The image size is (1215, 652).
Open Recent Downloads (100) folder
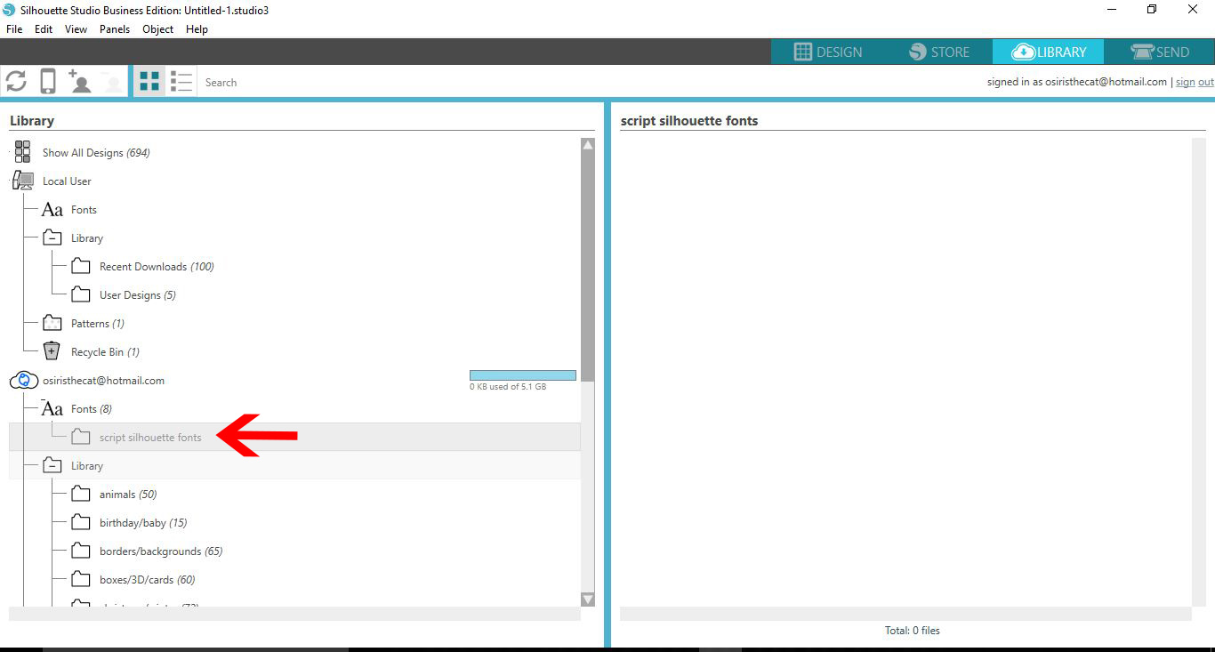coord(157,267)
